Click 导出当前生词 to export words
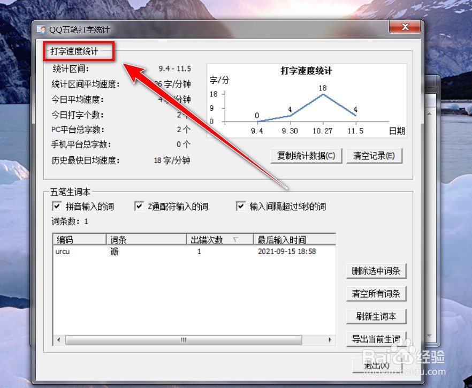Image resolution: width=472 pixels, height=388 pixels. pos(376,339)
